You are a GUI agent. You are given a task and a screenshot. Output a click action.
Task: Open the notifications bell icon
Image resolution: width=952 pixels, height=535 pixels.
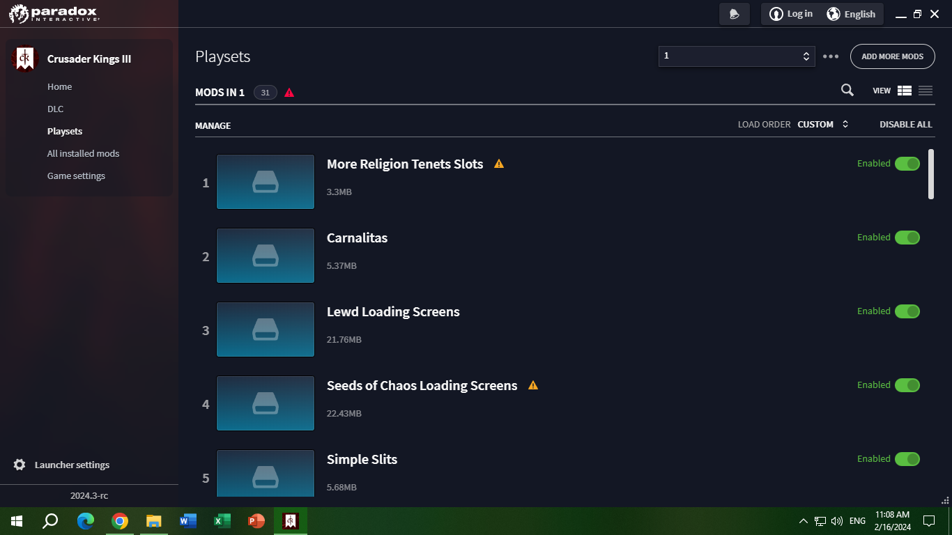[x=734, y=14]
